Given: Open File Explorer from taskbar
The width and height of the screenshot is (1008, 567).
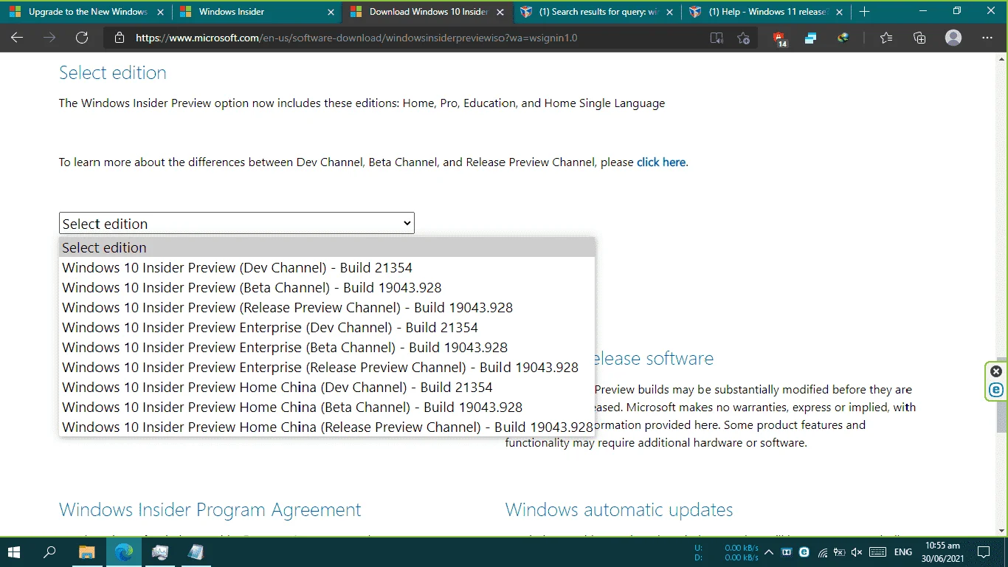Looking at the screenshot, I should (x=87, y=551).
